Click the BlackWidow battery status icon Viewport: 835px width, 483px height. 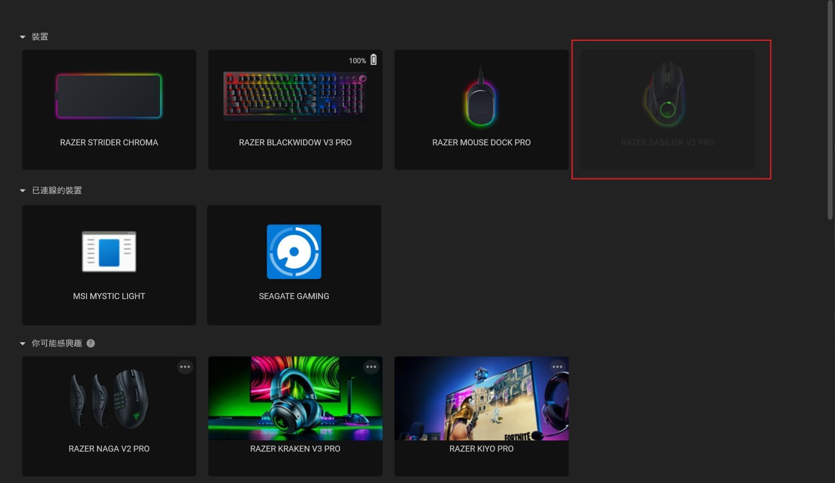[x=374, y=60]
